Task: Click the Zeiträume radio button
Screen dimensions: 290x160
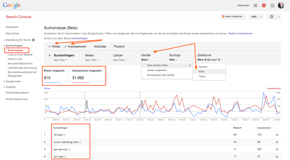Action: click(193, 55)
